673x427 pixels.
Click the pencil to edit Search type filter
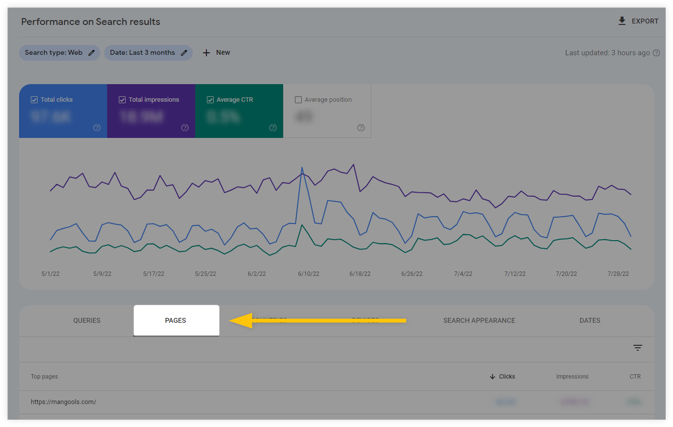[x=92, y=52]
